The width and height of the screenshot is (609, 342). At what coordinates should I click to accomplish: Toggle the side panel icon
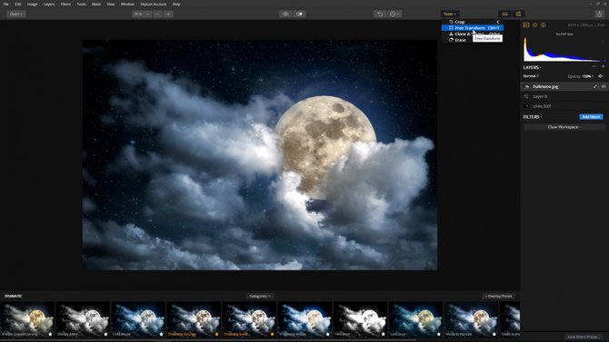click(x=518, y=14)
